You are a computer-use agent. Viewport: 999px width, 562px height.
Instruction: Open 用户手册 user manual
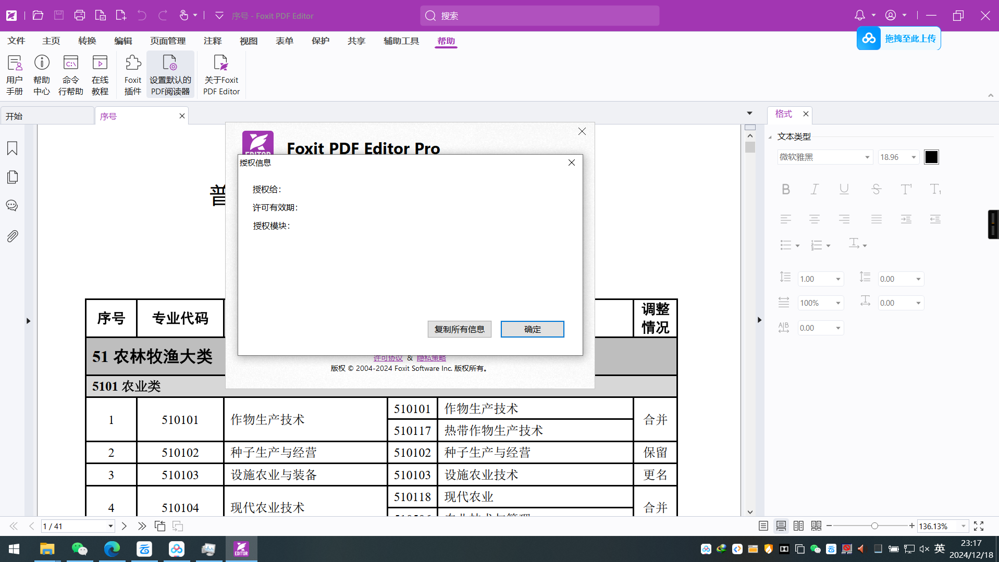click(15, 75)
